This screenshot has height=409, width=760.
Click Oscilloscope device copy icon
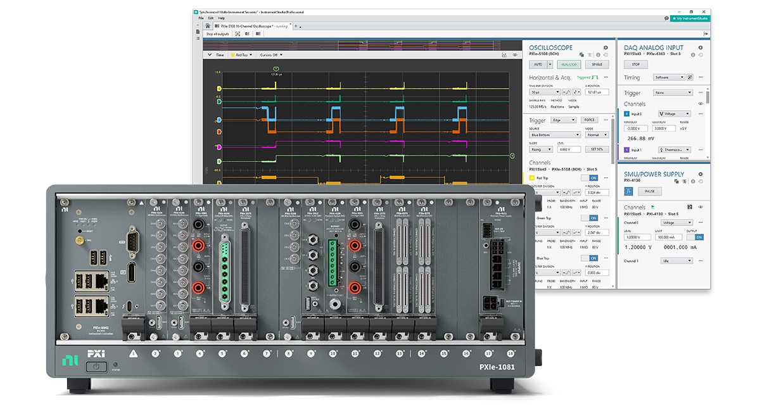(581, 55)
